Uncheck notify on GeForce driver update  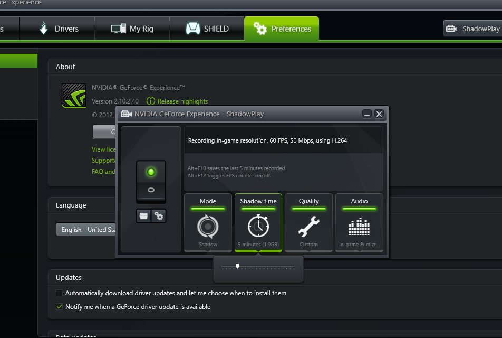59,306
